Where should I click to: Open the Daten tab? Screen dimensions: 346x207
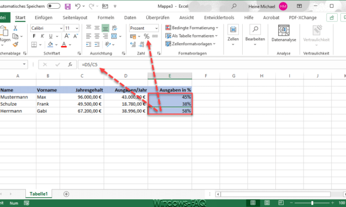(x=130, y=18)
